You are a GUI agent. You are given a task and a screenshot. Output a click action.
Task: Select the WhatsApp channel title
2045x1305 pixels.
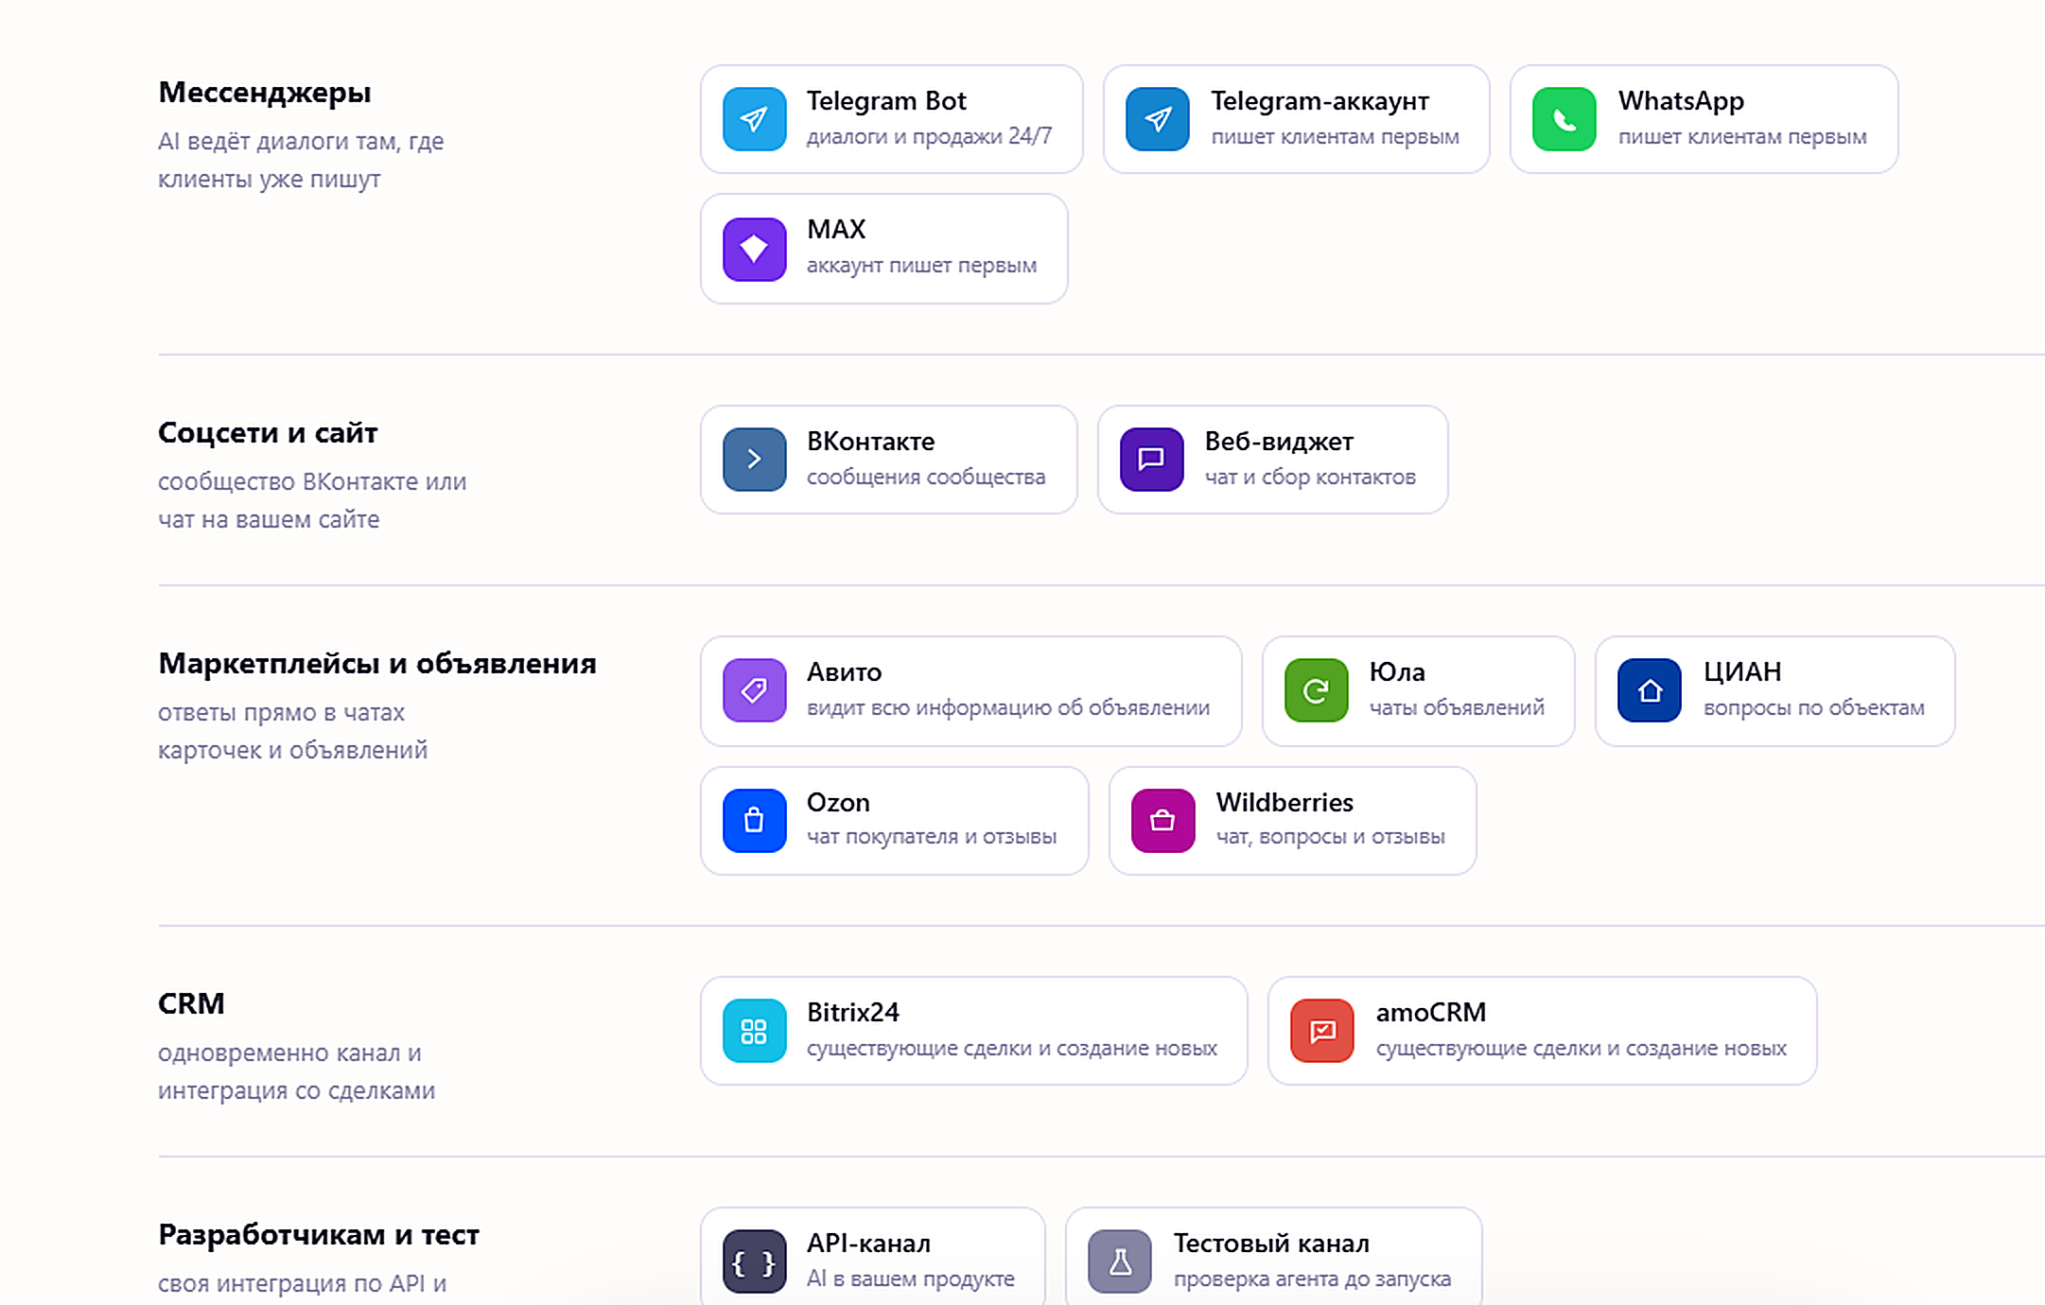tap(1681, 101)
